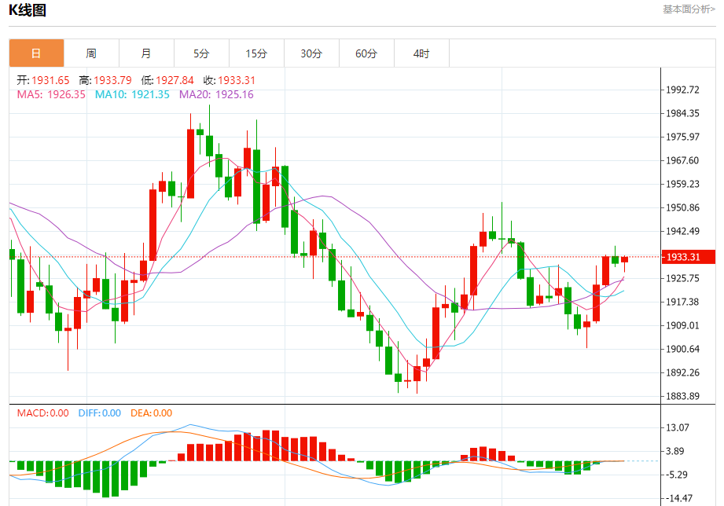Switch to the 月 monthly tab
The height and width of the screenshot is (506, 724).
146,53
